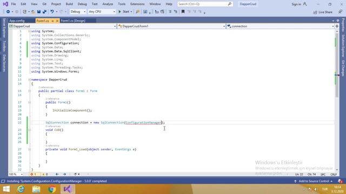Start debugging with the green Start button

tap(124, 12)
